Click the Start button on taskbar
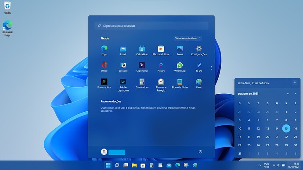Screen dimensions: 303x170 [108, 165]
